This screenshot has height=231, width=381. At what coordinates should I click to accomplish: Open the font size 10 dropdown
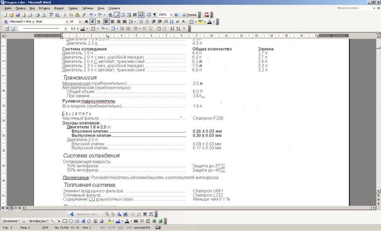[x=80, y=22]
